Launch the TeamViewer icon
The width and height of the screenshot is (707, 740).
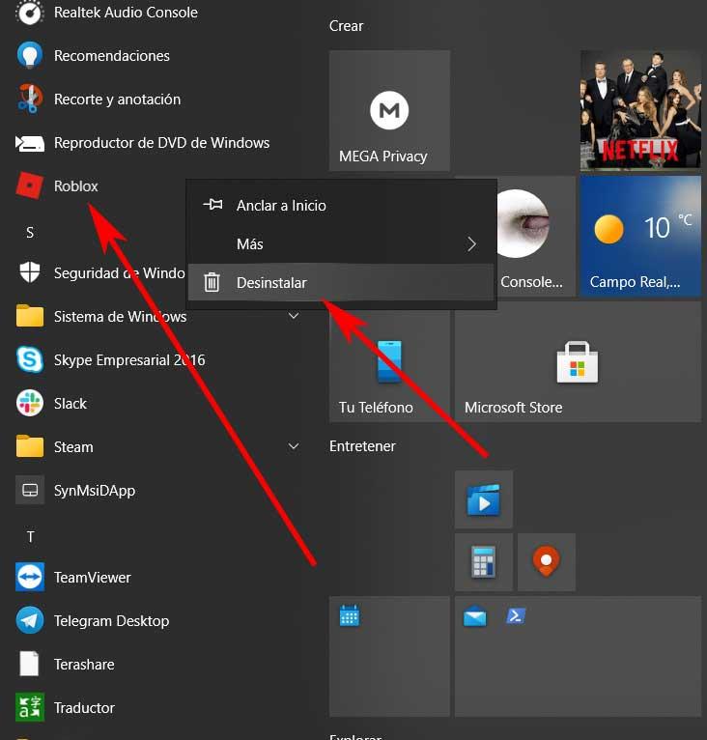(x=30, y=577)
